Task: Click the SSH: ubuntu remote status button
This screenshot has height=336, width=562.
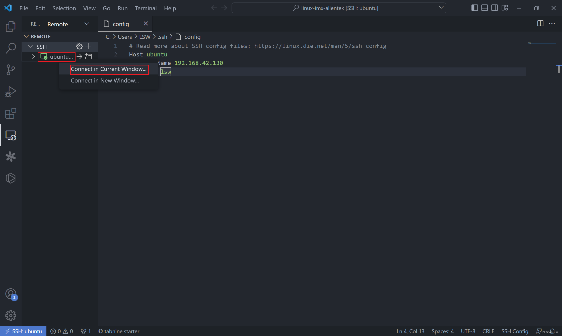Action: (x=23, y=331)
